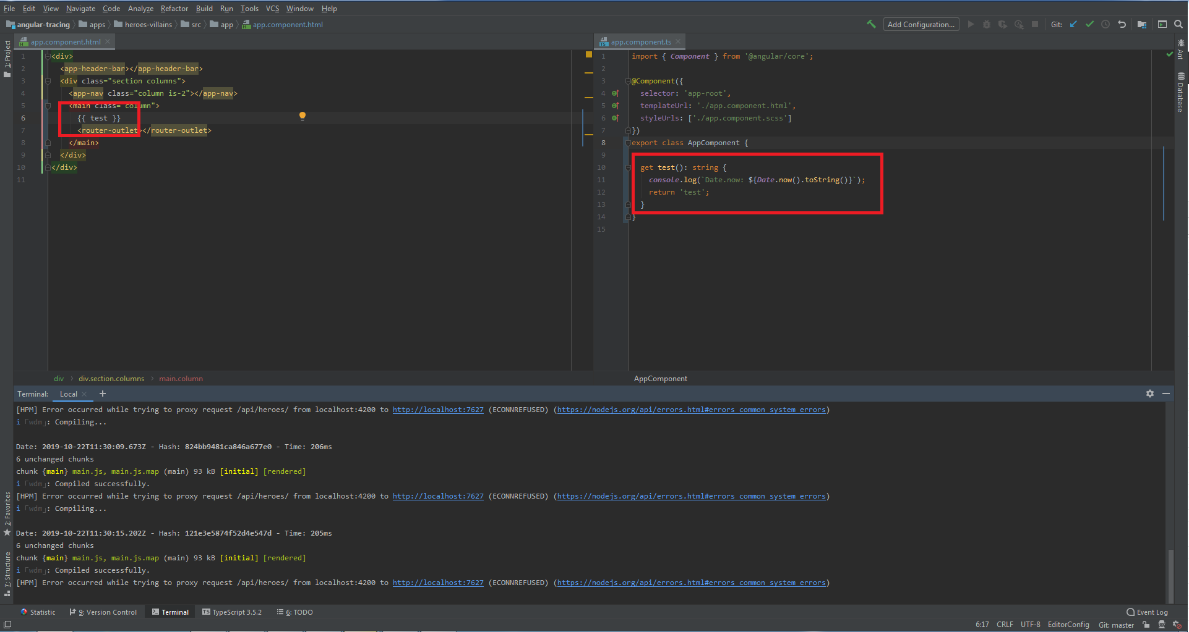Open the first http://localhost:7627 link in terminal
This screenshot has height=632, width=1189.
tap(438, 410)
